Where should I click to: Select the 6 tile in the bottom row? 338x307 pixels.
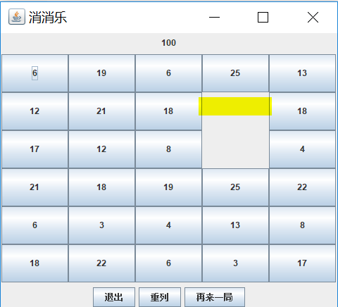[168, 263]
